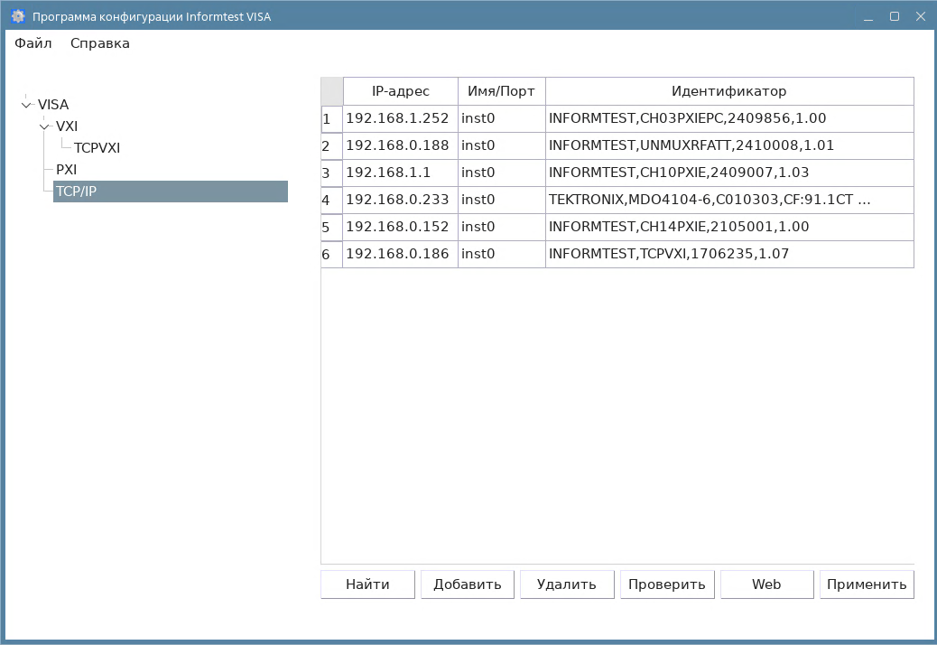Click inst0 cell in row 4
The image size is (937, 645).
pyautogui.click(x=501, y=200)
